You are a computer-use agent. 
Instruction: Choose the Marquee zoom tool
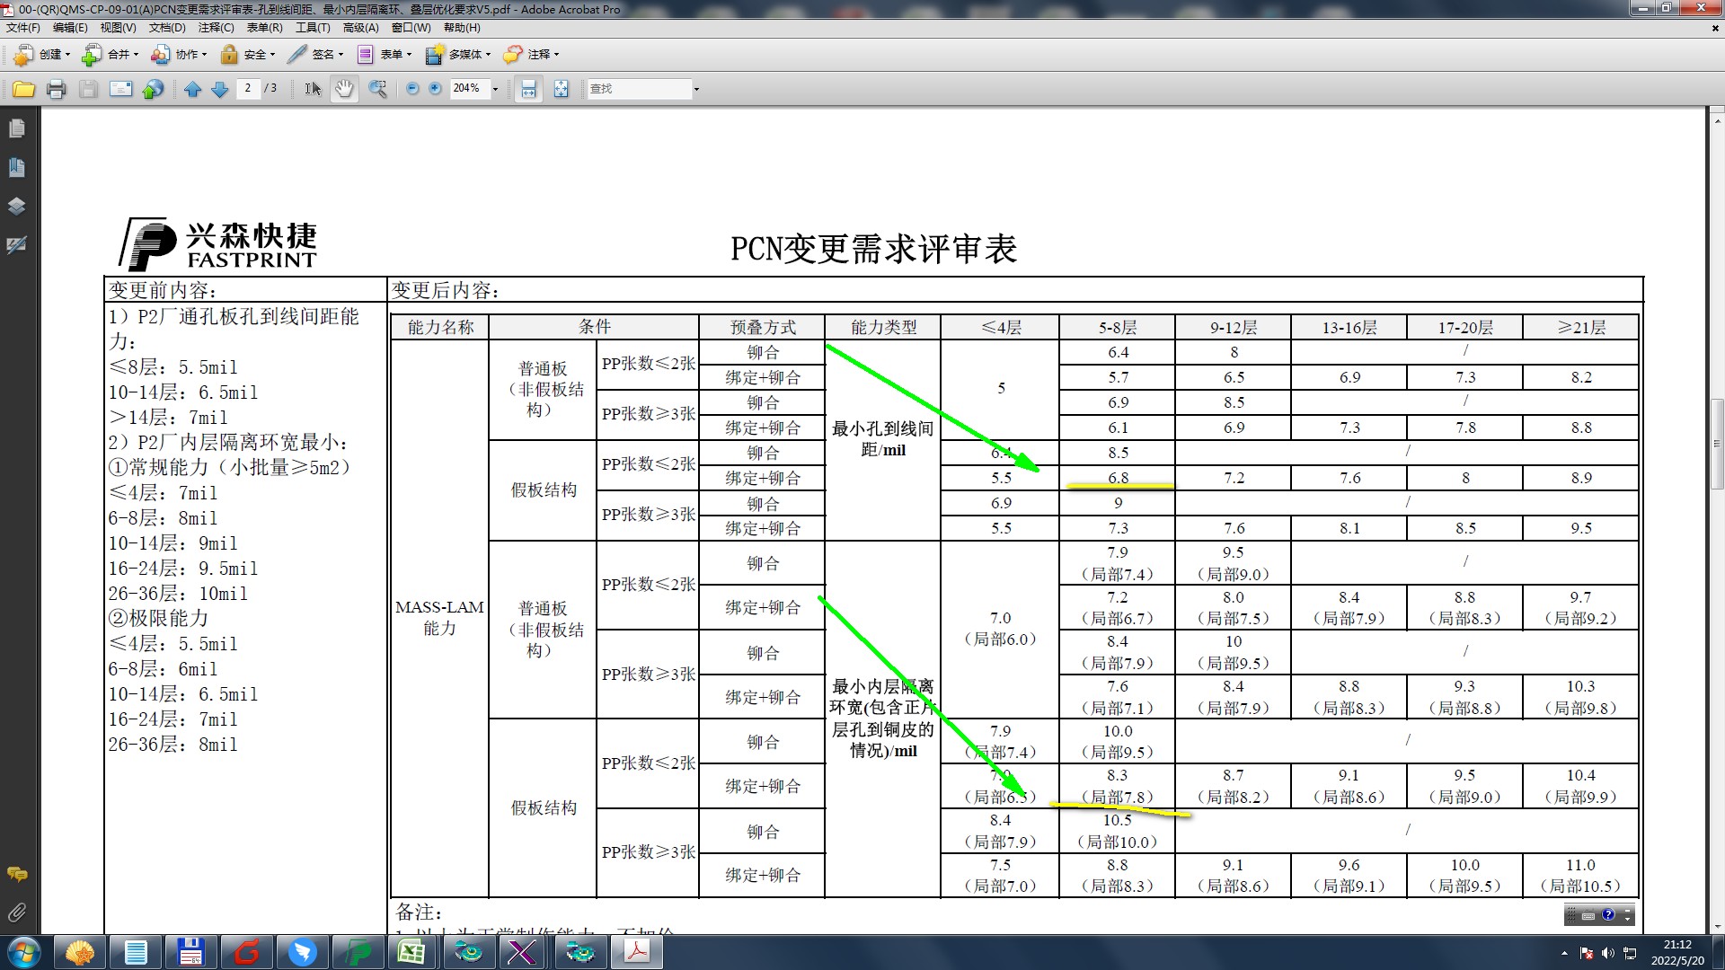(378, 89)
